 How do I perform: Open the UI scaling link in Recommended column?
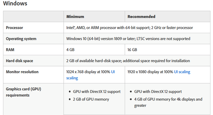coord(182,72)
